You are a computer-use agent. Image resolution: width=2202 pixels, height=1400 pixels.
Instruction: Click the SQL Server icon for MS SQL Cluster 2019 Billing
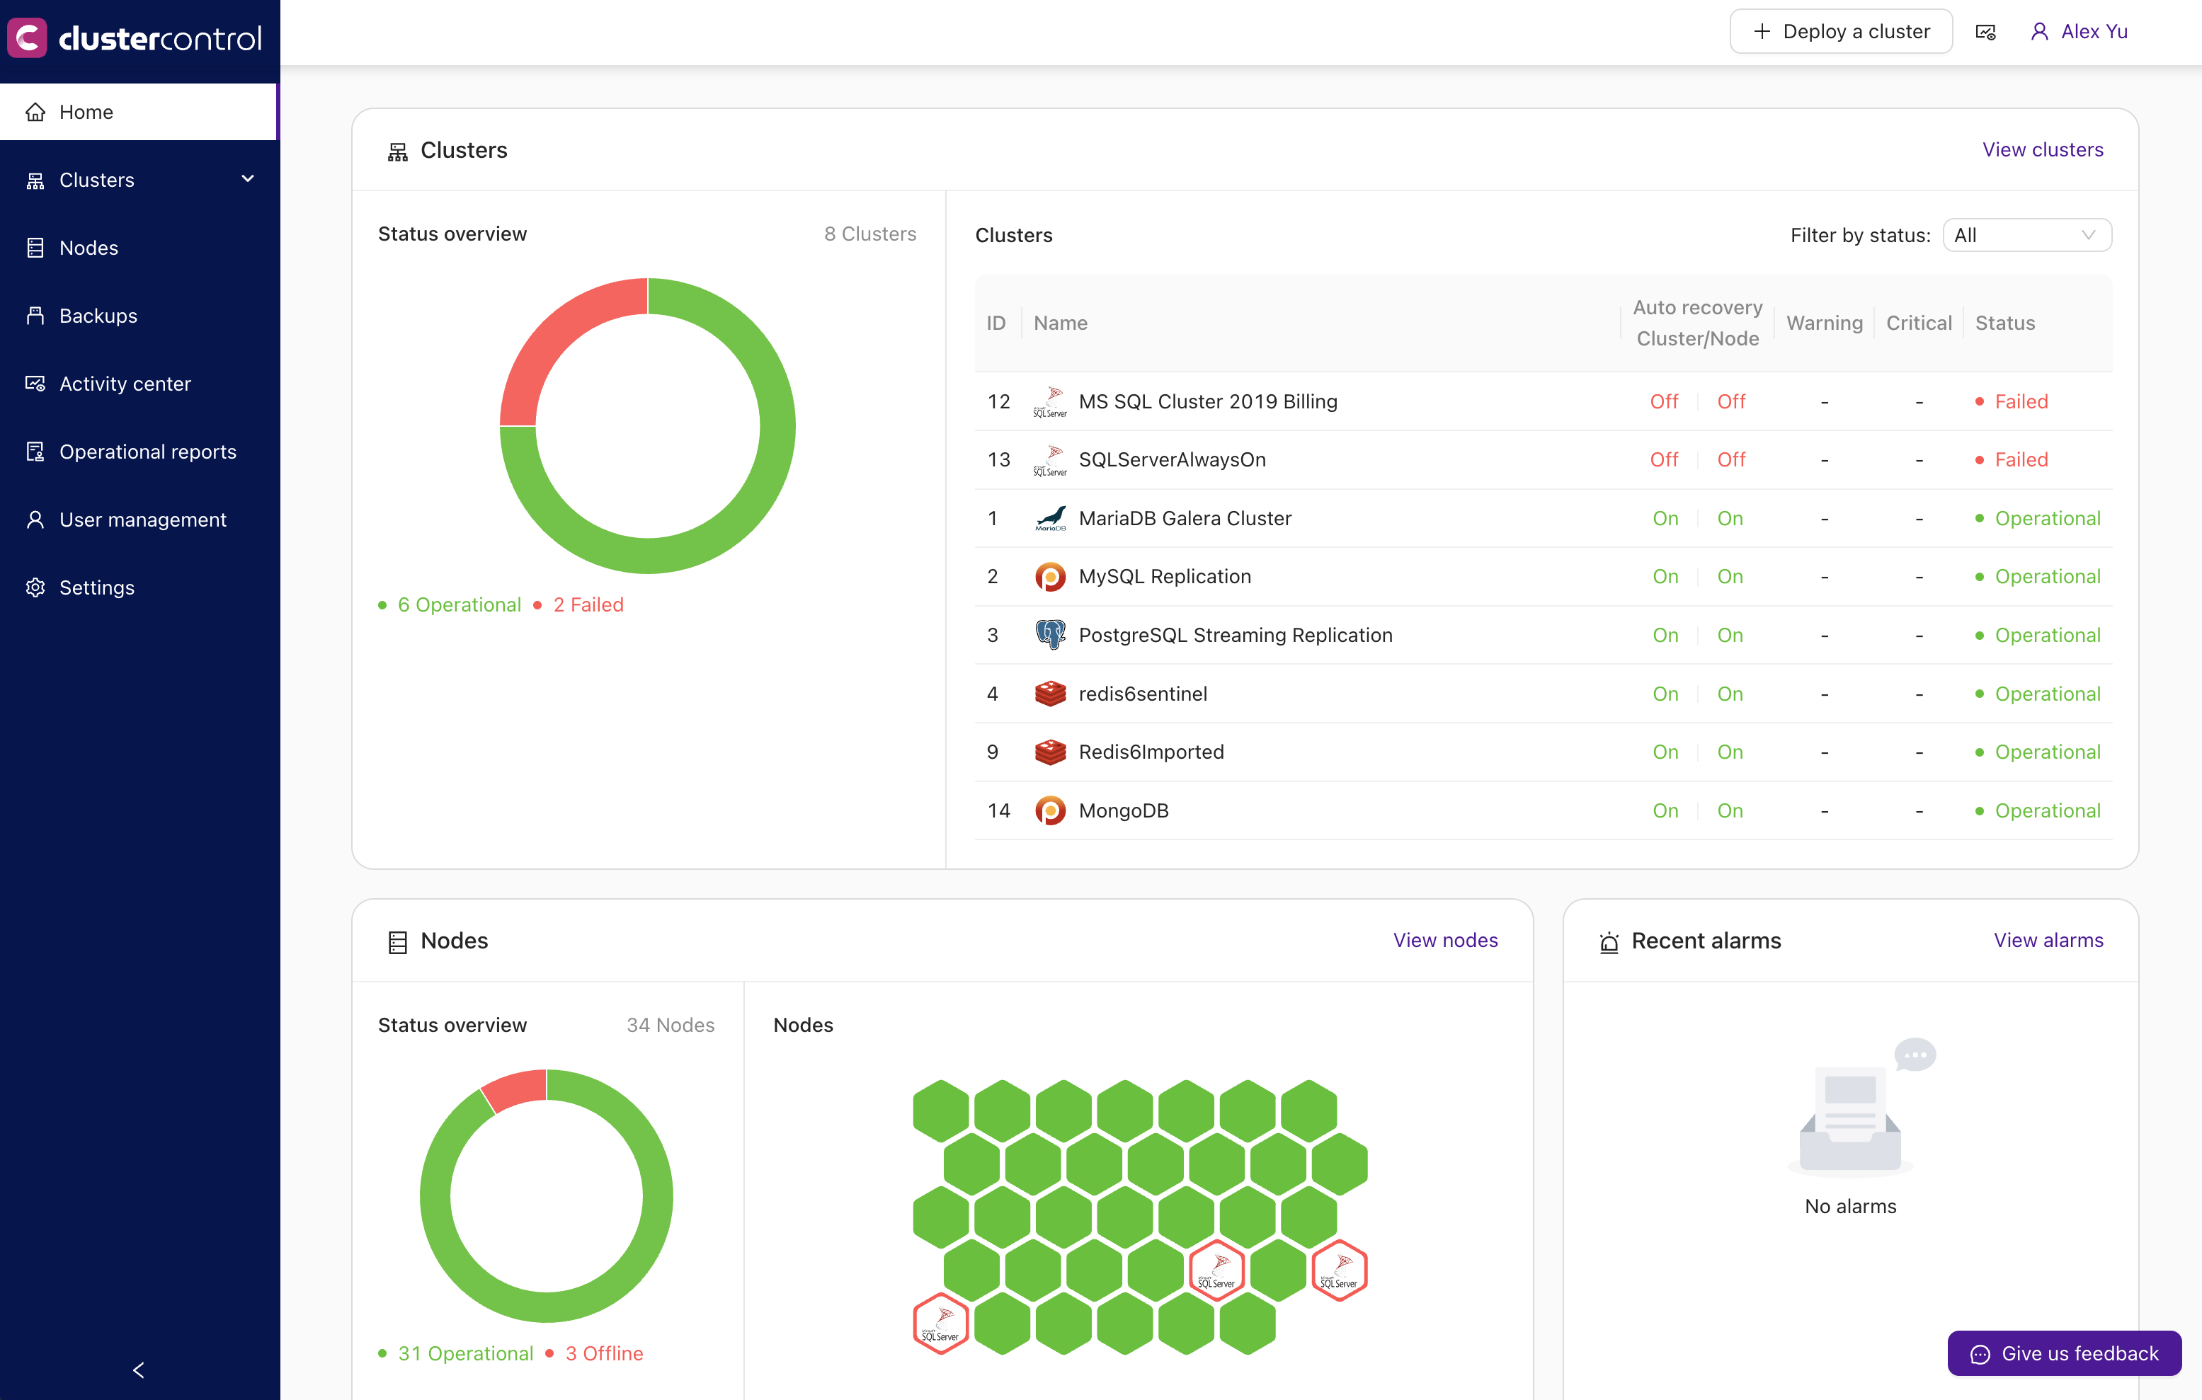tap(1050, 401)
